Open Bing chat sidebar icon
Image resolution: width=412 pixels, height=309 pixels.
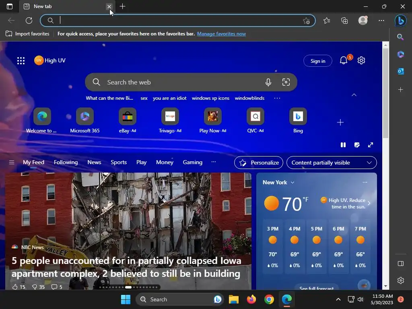[x=400, y=21]
